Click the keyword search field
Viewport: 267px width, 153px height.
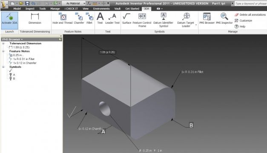point(250,3)
